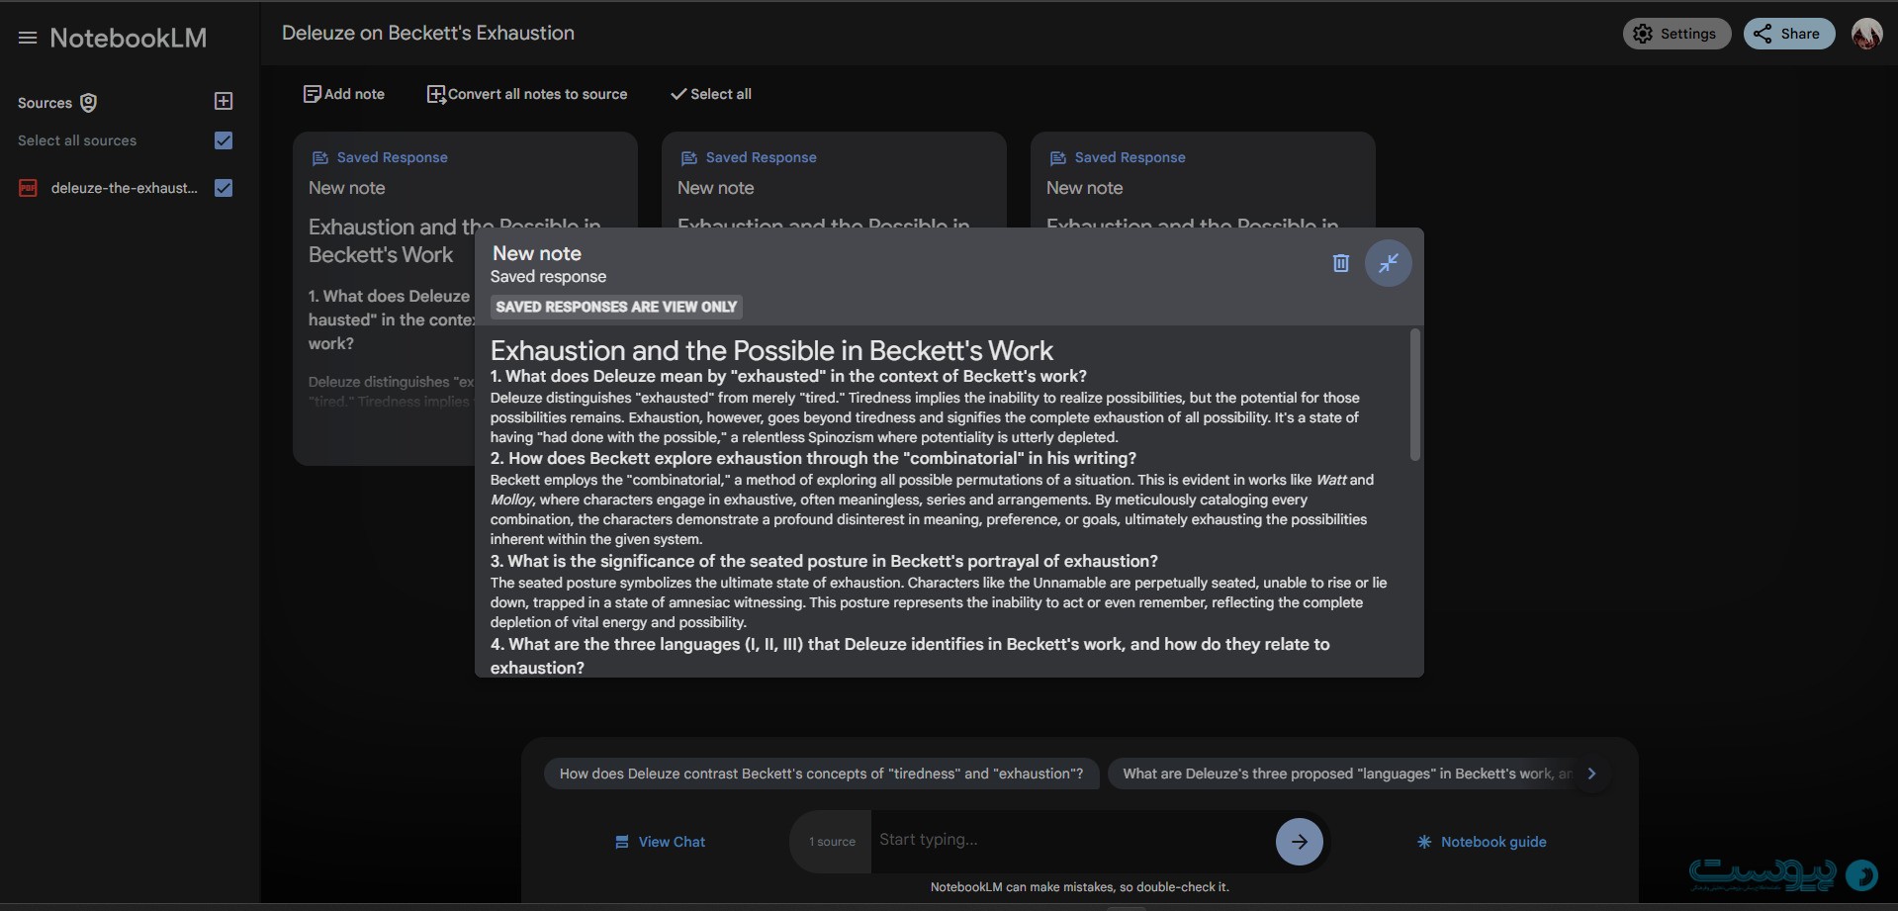Open the Notebook guide

(1482, 842)
